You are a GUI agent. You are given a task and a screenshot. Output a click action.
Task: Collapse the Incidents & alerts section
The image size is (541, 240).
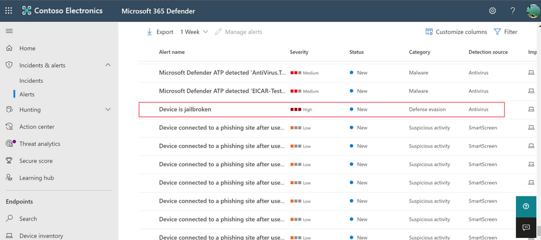coord(108,65)
